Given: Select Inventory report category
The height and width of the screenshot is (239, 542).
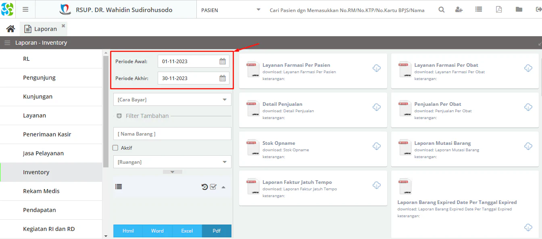Looking at the screenshot, I should 51,172.
